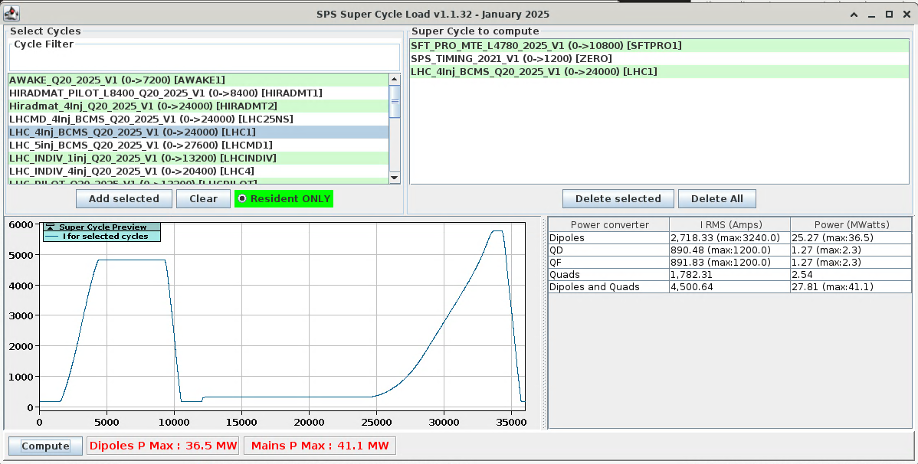Click the I RMS (Amps) column header
Image resolution: width=918 pixels, height=464 pixels.
pyautogui.click(x=729, y=225)
